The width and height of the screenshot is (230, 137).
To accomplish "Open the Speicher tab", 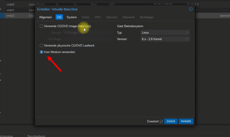I will (112, 17).
